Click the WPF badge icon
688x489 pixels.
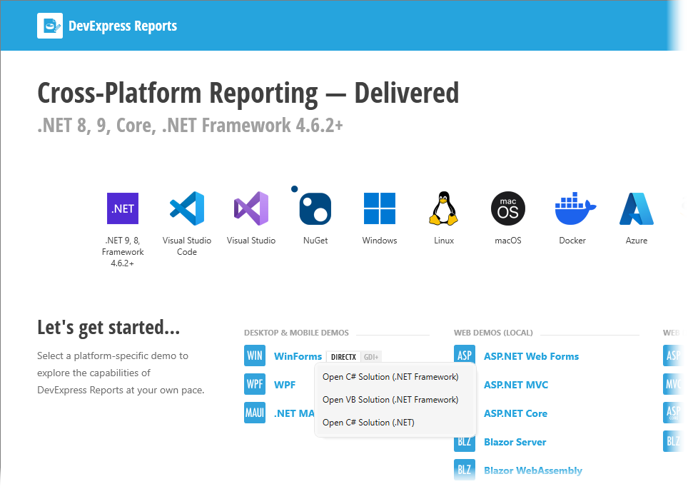255,384
